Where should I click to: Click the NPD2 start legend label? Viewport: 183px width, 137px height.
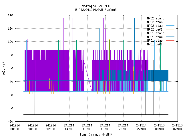point(156,18)
